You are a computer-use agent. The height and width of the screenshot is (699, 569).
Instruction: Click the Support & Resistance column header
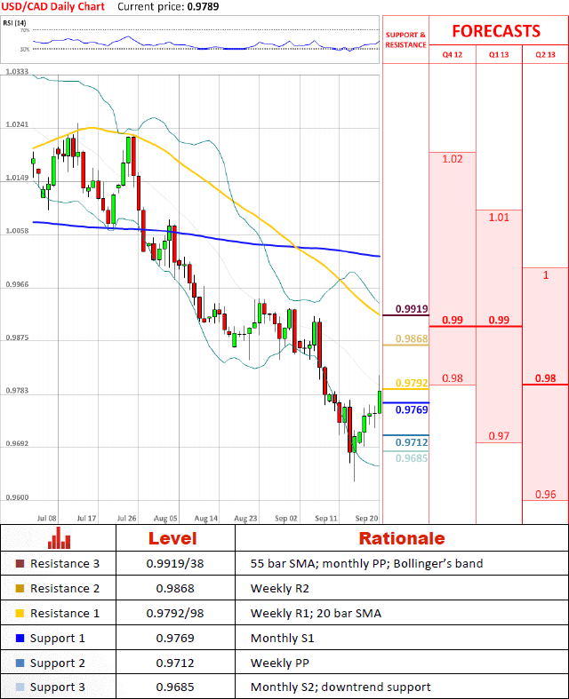(405, 39)
